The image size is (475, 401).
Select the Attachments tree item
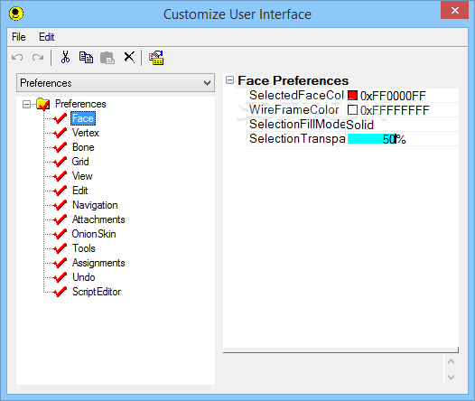pos(98,219)
